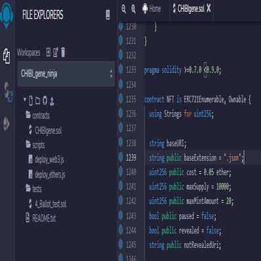Delete the workspace with trash icon
Screen dimensions: 261x261
point(63,52)
